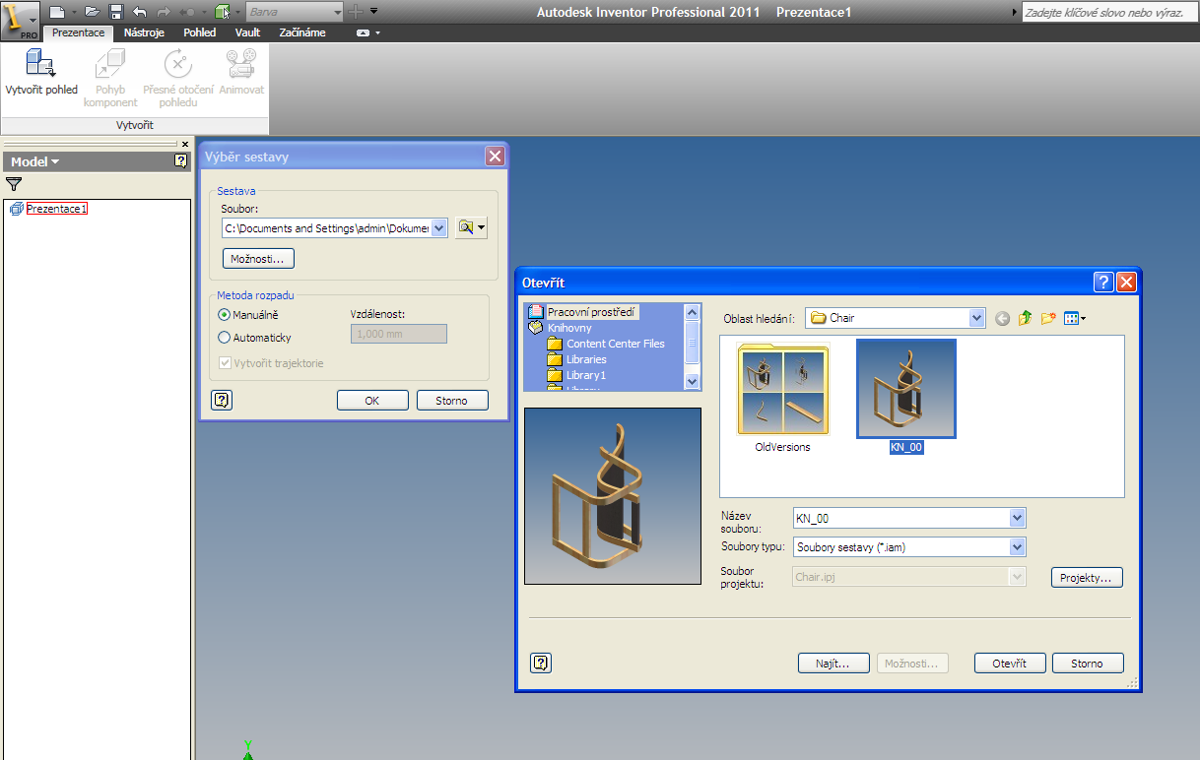Open the Soubory typu file type dropdown
This screenshot has width=1200, height=760.
1018,546
